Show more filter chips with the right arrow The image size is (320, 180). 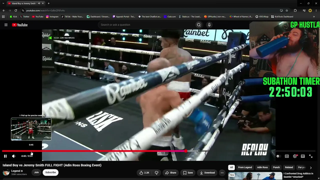[311, 167]
